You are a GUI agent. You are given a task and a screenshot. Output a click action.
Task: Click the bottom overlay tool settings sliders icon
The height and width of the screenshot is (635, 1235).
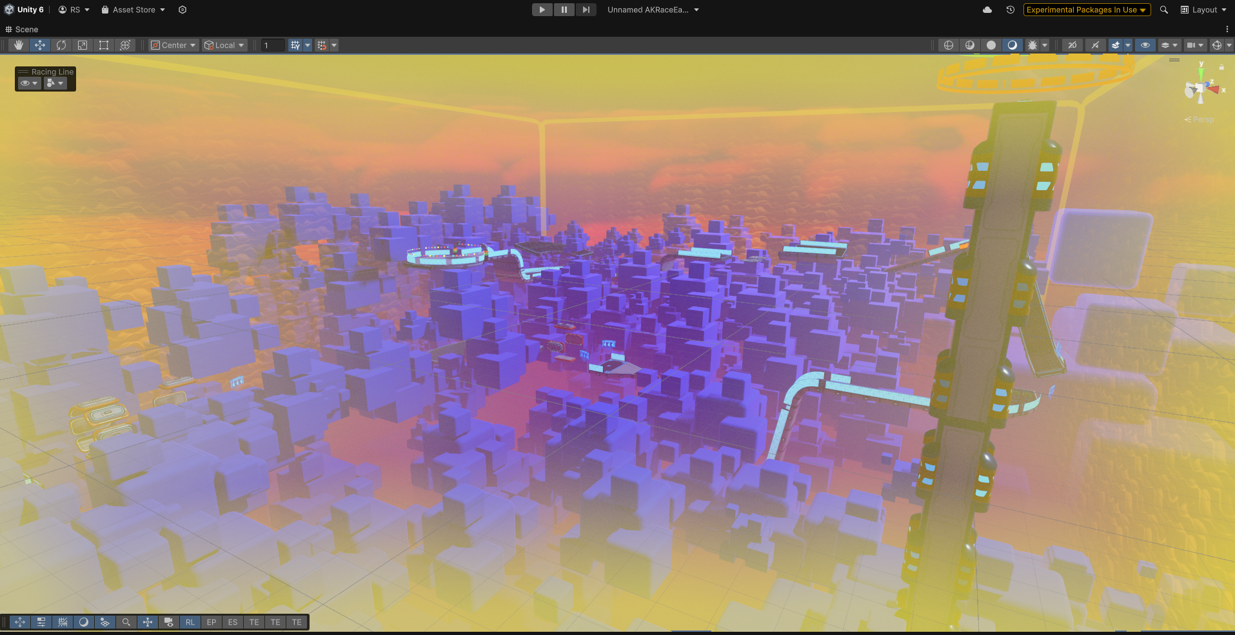(41, 622)
